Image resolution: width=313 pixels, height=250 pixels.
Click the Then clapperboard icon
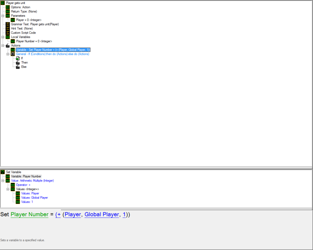pos(18,62)
